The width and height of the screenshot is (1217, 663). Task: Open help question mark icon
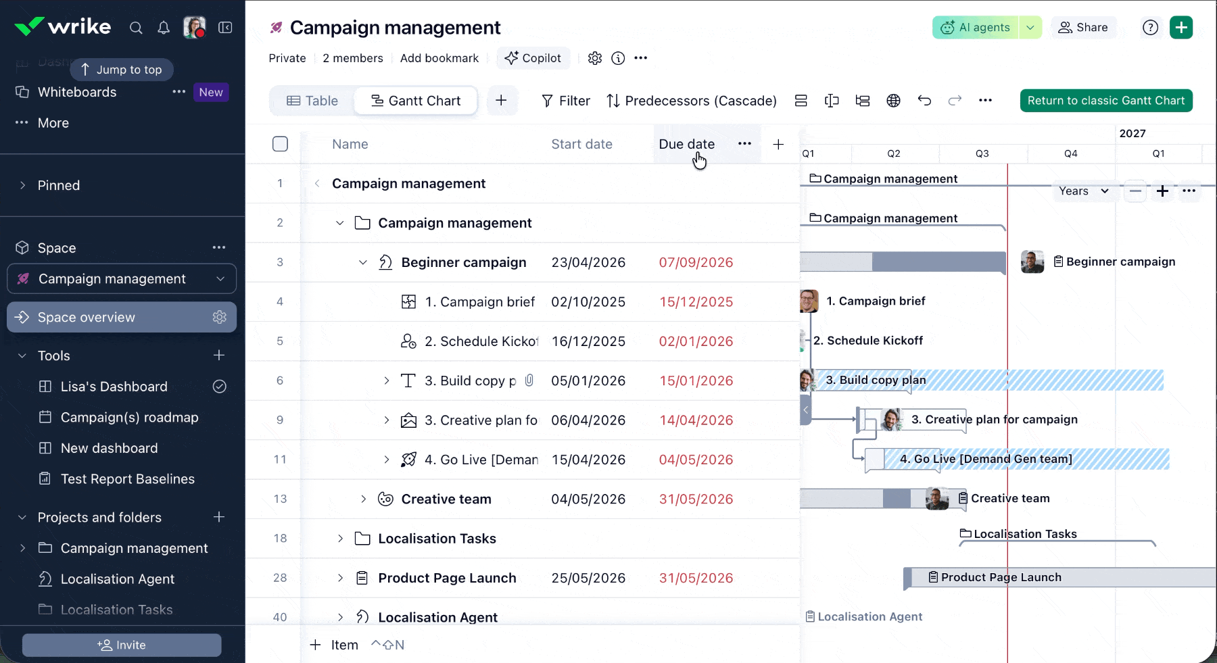1150,28
